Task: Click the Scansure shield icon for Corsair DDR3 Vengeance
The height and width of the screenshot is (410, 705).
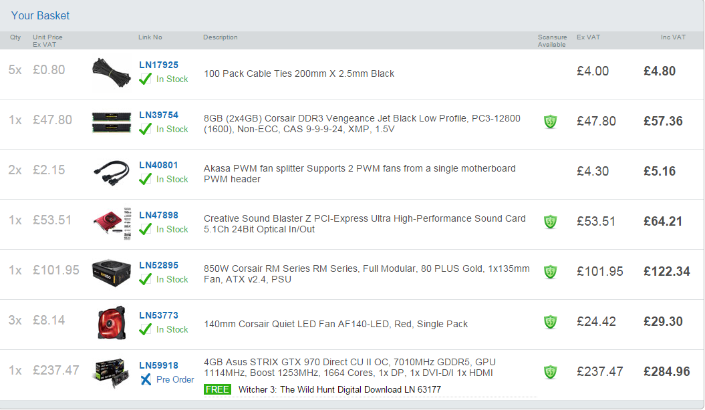Action: click(x=551, y=122)
